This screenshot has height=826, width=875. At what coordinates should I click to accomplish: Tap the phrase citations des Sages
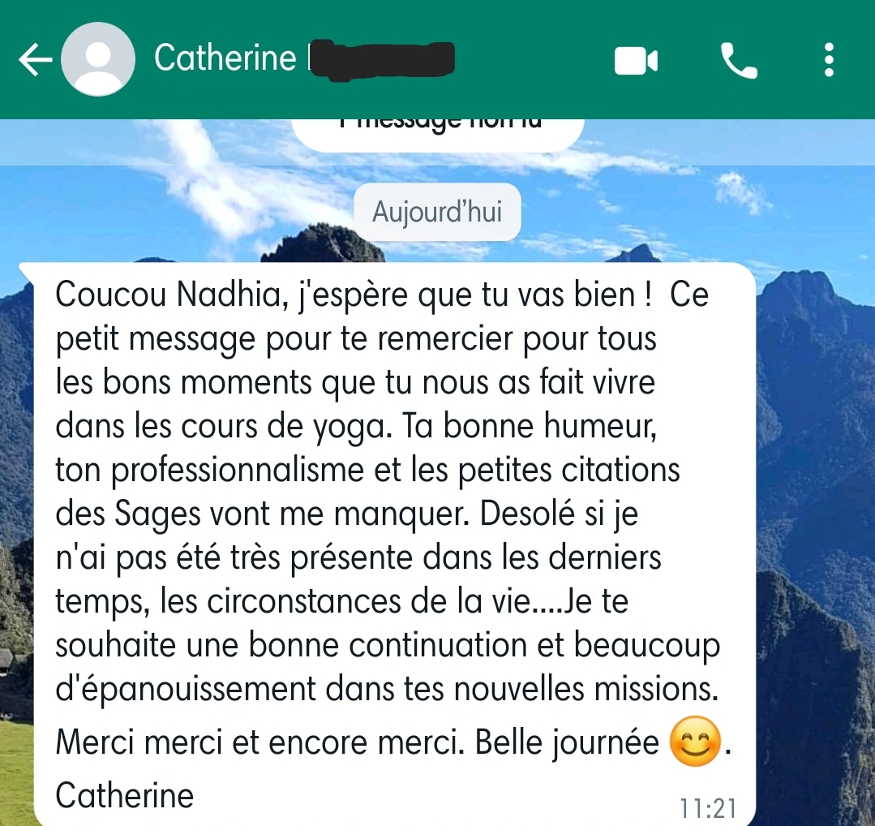tap(367, 492)
